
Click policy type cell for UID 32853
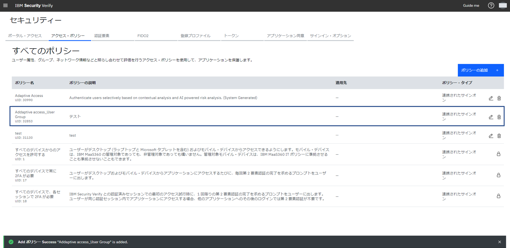tap(459, 116)
